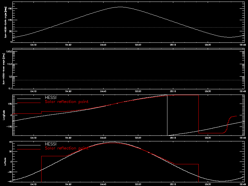Click the -20 tick on Latitude axis

coord(10,172)
